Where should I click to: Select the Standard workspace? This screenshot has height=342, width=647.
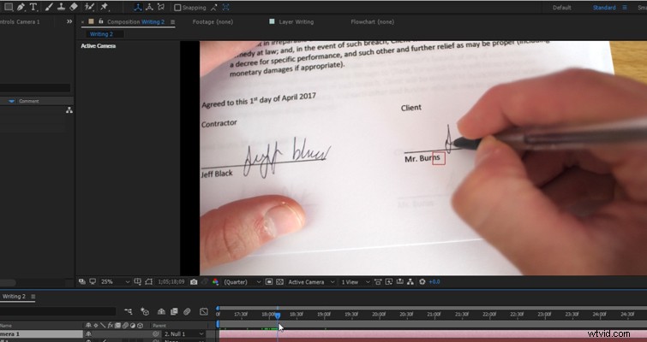[604, 8]
